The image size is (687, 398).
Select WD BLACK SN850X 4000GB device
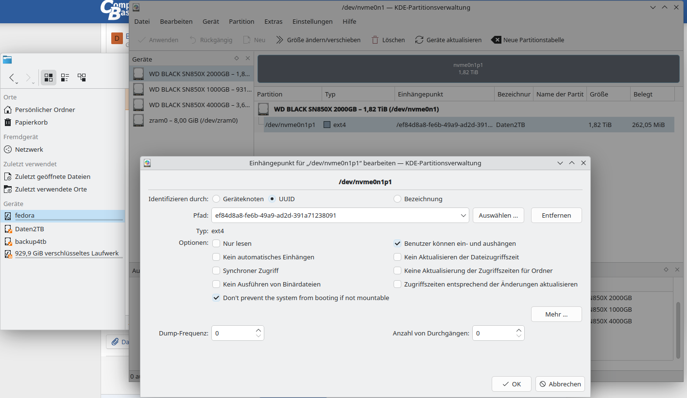click(192, 104)
